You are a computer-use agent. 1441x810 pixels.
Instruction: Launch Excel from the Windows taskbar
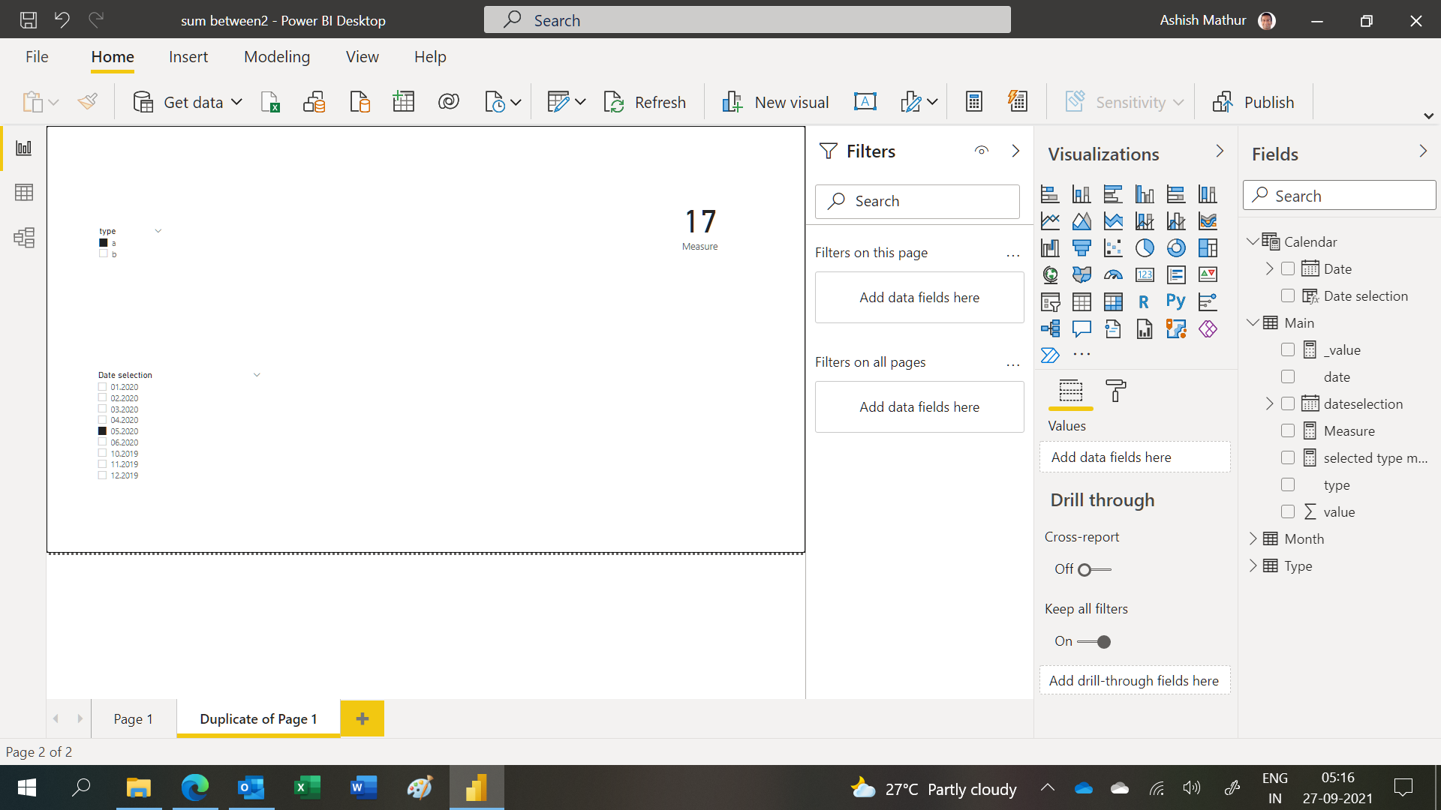click(x=307, y=787)
